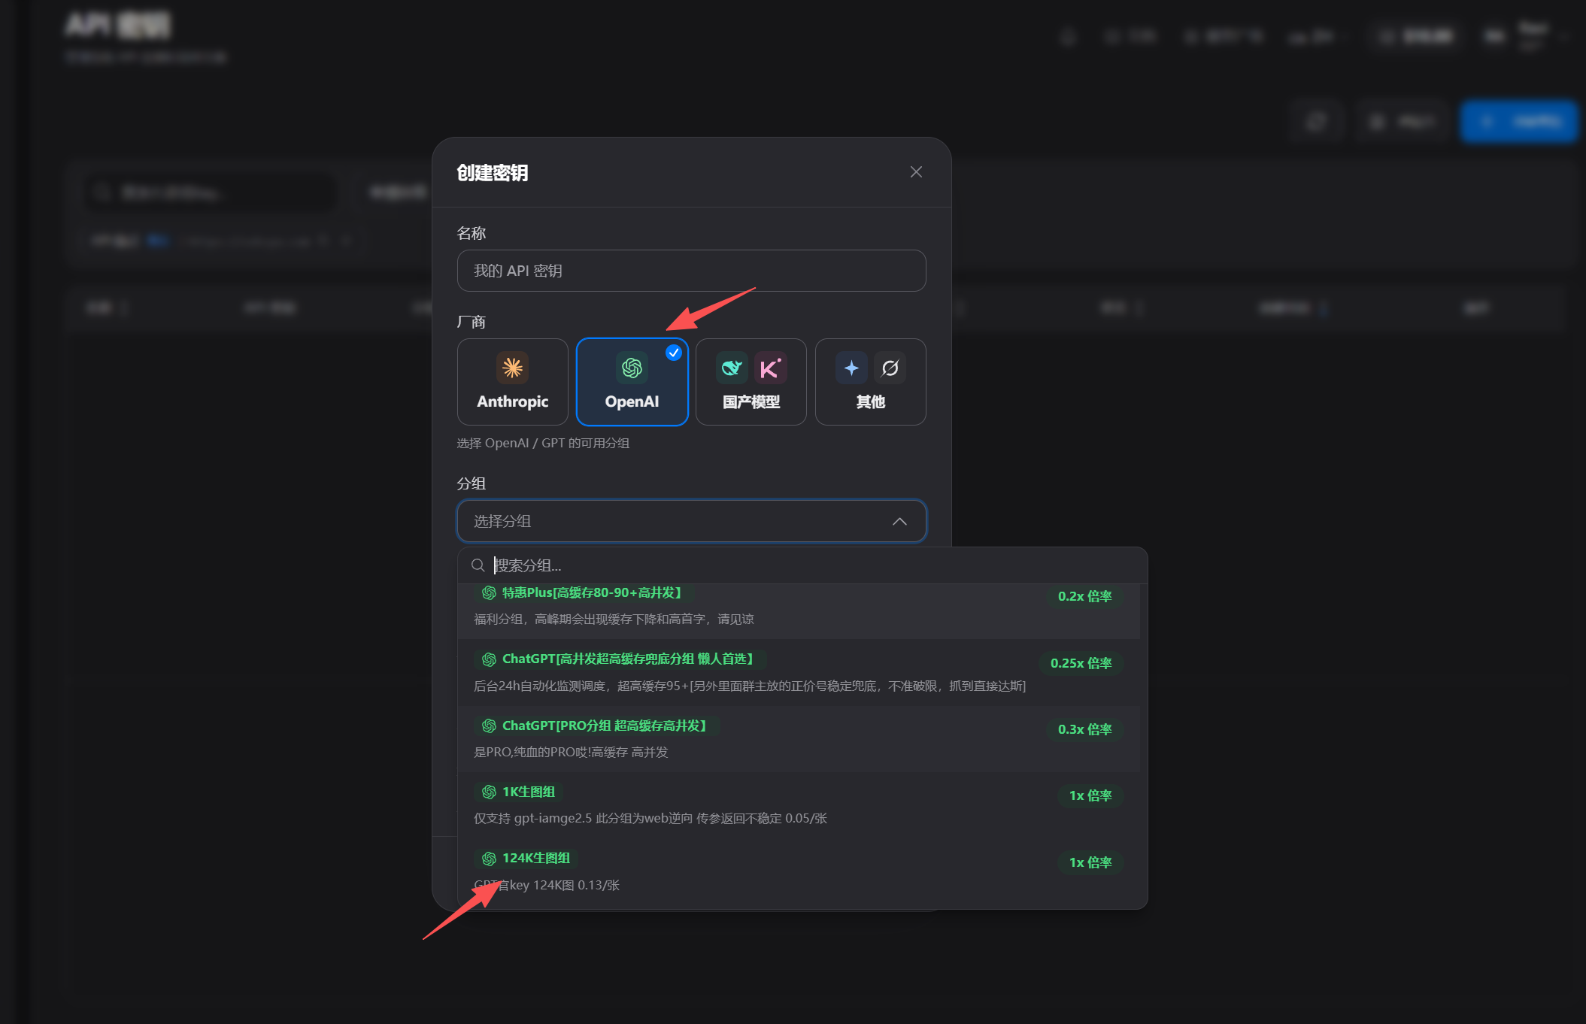Click the Gemini sparkle icon

pos(851,368)
